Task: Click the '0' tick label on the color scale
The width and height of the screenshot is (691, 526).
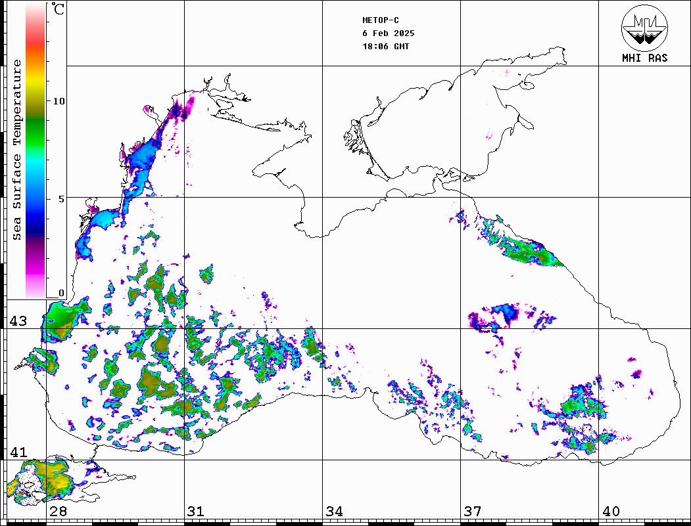Action: tap(61, 293)
